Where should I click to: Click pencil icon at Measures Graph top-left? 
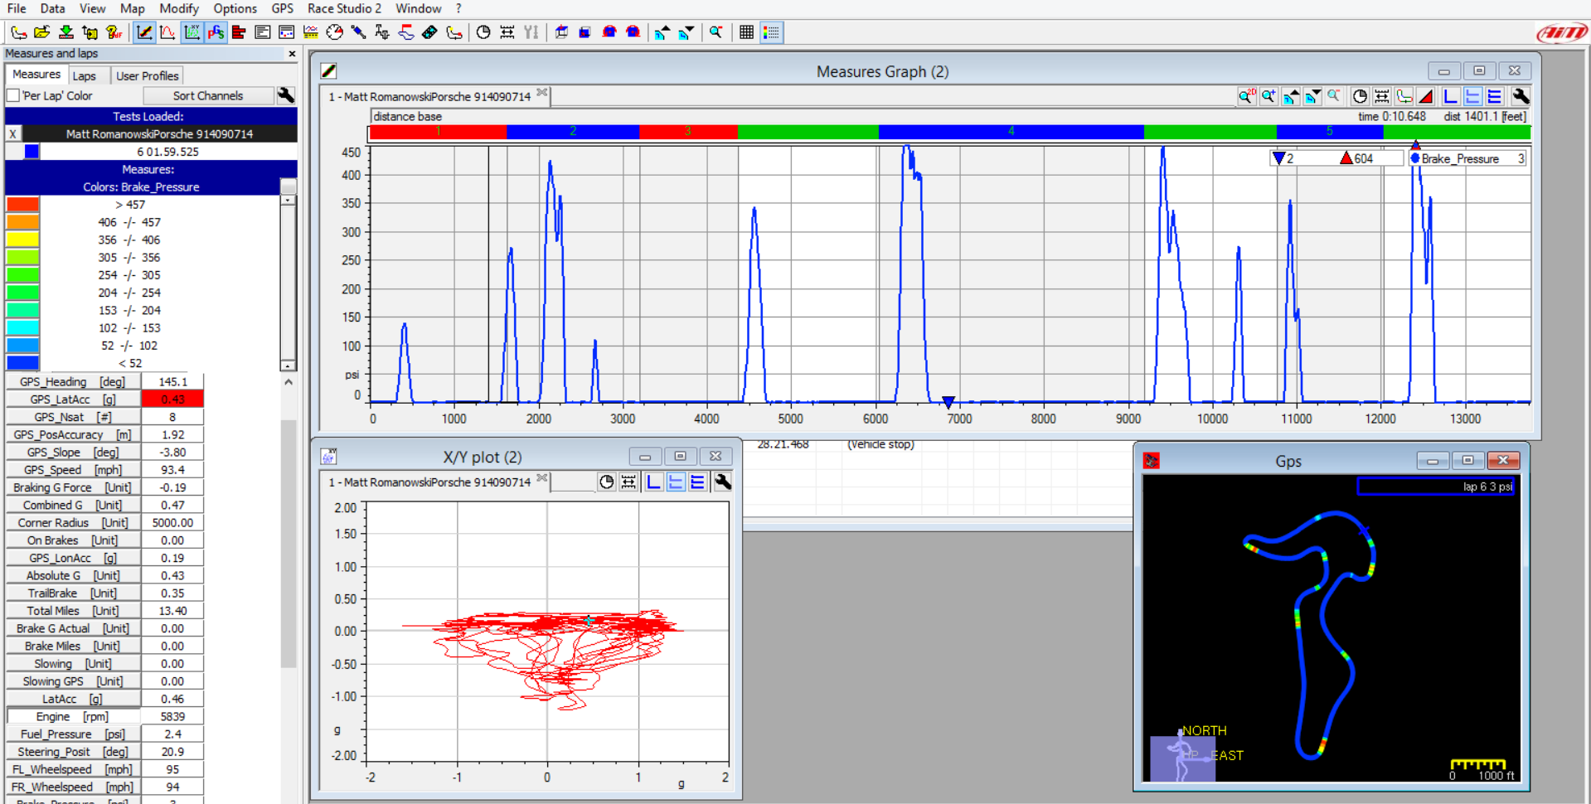[x=329, y=71]
